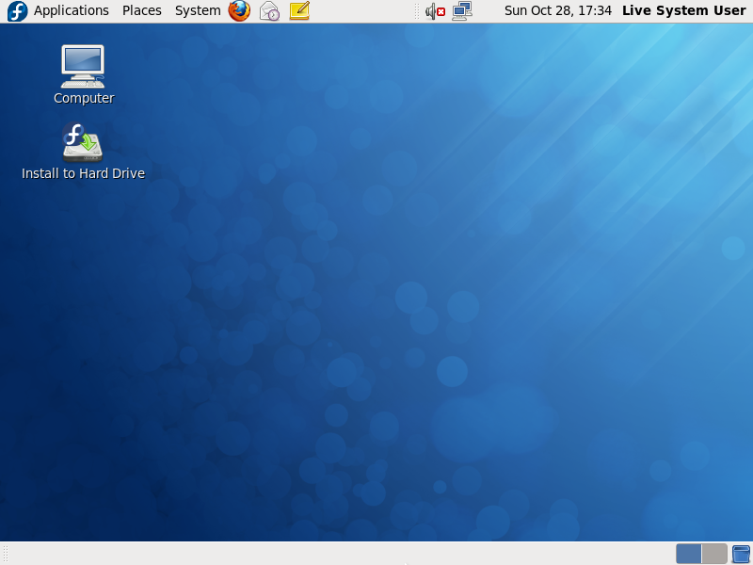
Task: Open the Trash in the bottom panel
Action: (741, 554)
